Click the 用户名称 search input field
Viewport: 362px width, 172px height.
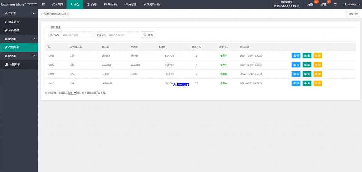(76, 35)
